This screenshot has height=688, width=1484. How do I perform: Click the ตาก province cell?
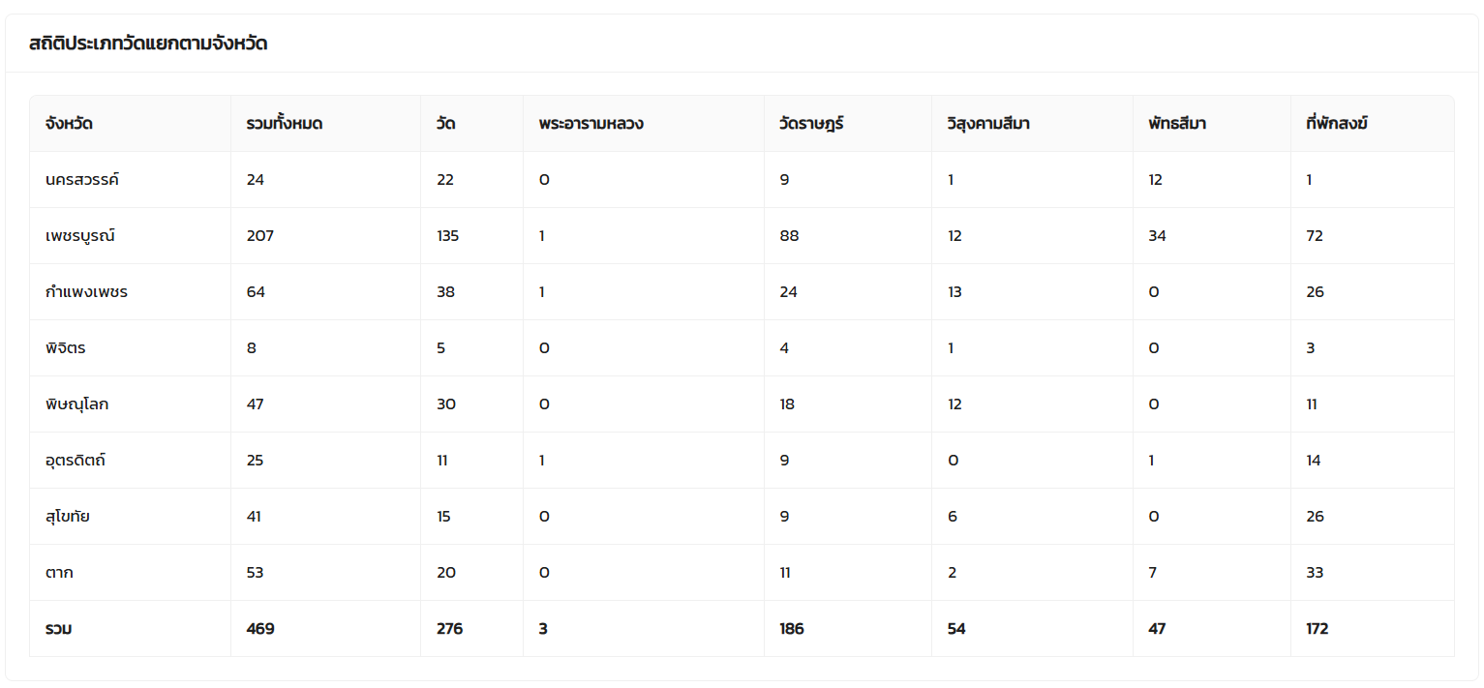[x=59, y=573]
